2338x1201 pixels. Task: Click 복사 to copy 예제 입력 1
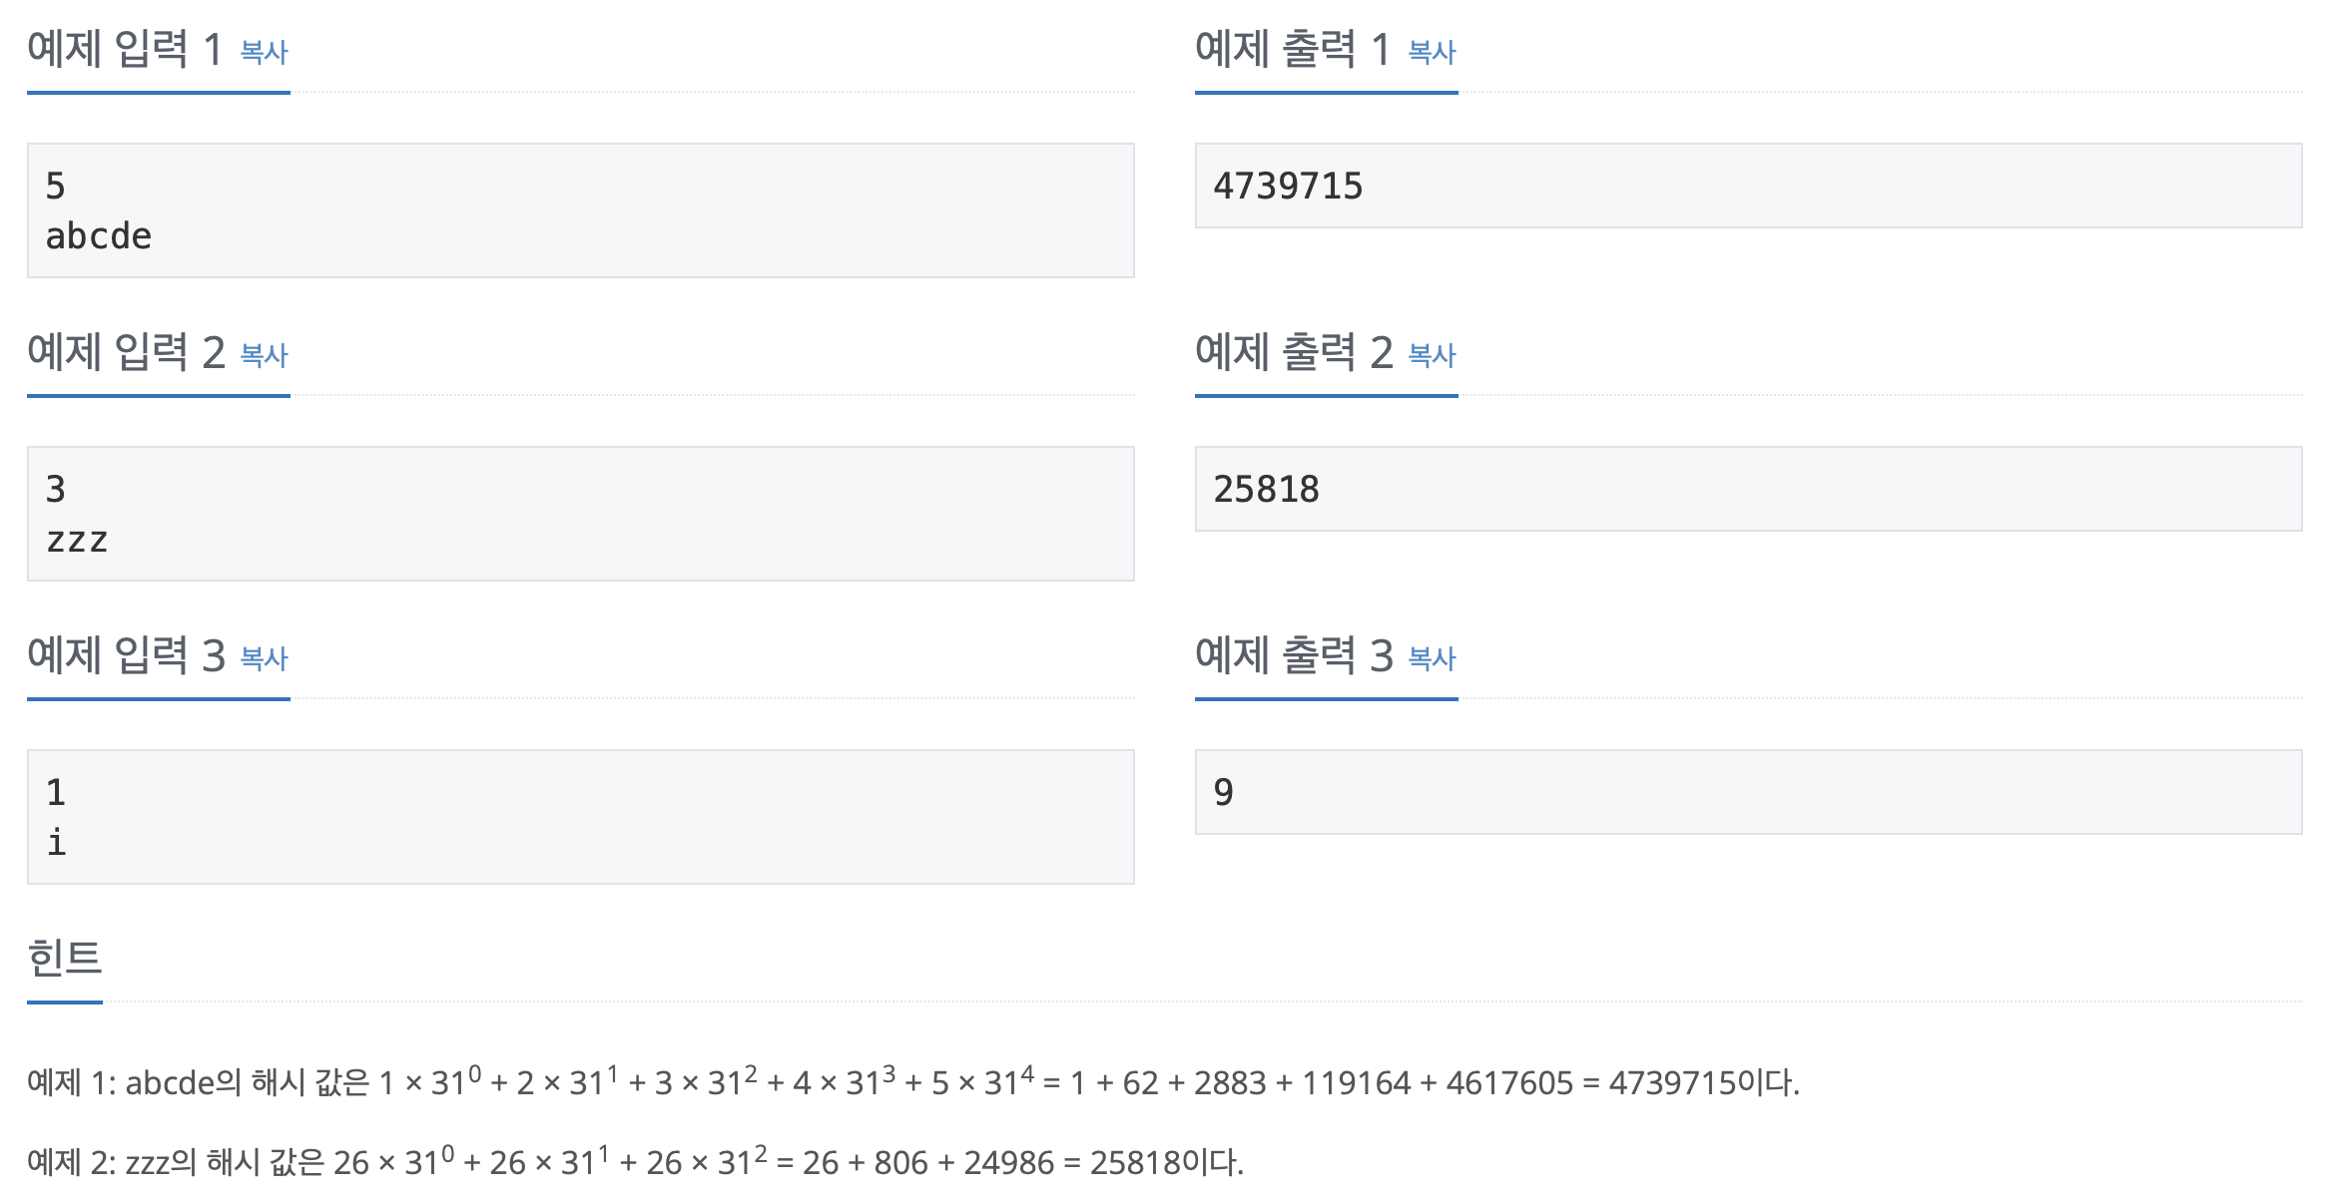point(263,55)
